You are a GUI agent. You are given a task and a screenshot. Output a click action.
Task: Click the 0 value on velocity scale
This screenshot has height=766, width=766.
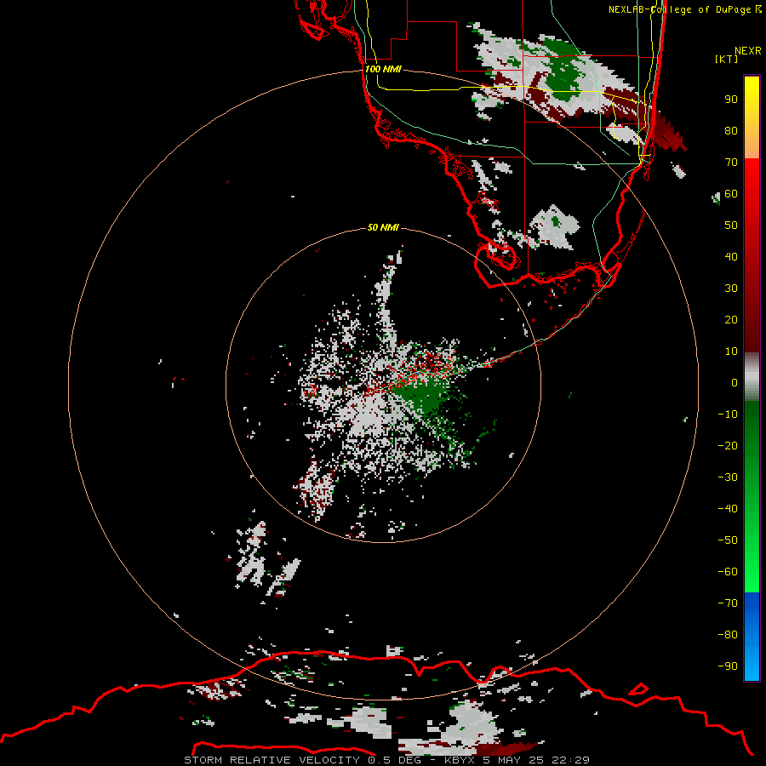(735, 382)
